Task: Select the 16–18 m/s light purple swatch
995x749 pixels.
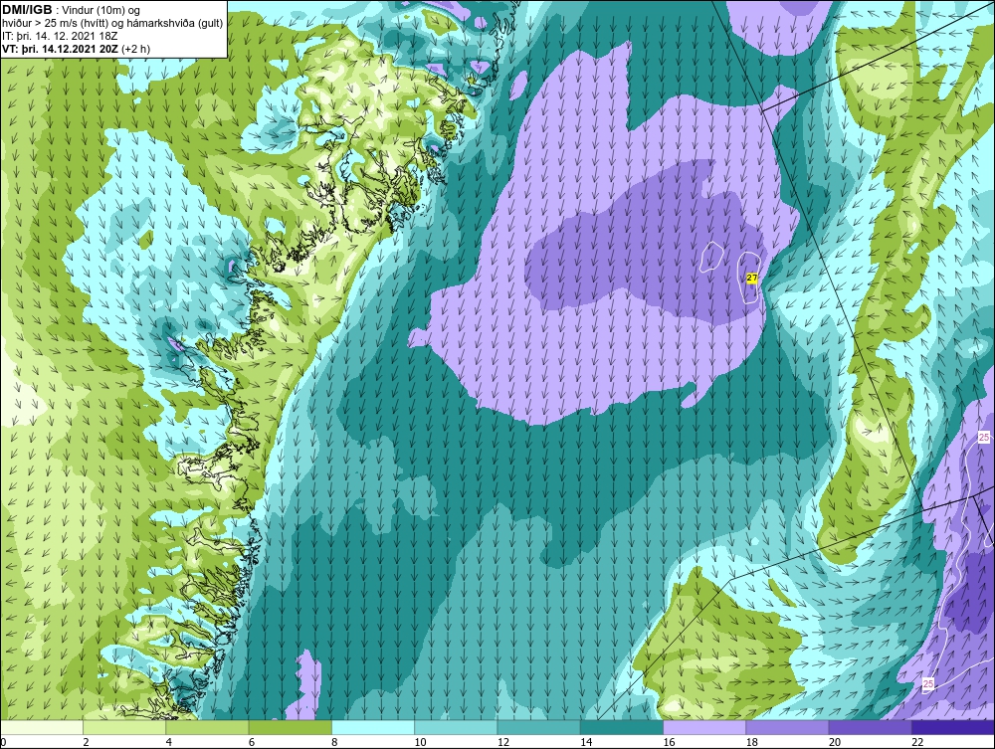Action: [704, 727]
